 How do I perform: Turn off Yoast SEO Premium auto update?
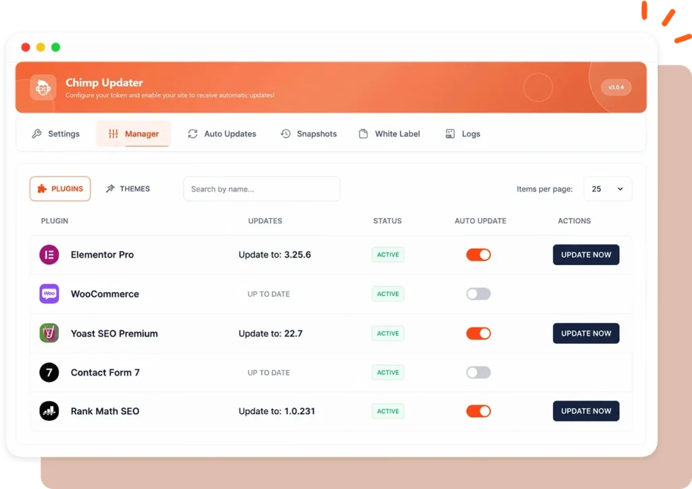click(x=478, y=333)
